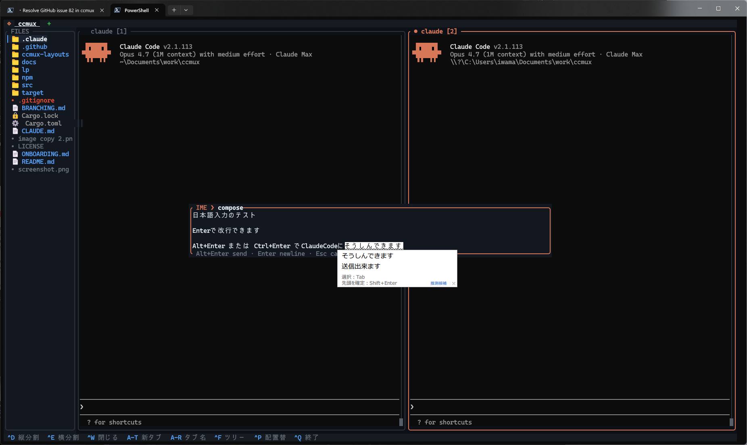Click the ^Q 終了 shortcut
This screenshot has height=445, width=747.
click(x=307, y=438)
